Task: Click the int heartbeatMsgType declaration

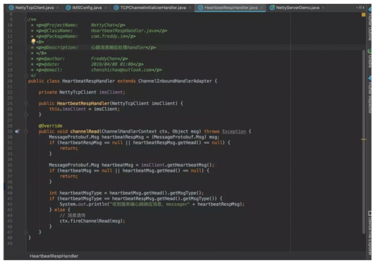Action: (x=126, y=193)
